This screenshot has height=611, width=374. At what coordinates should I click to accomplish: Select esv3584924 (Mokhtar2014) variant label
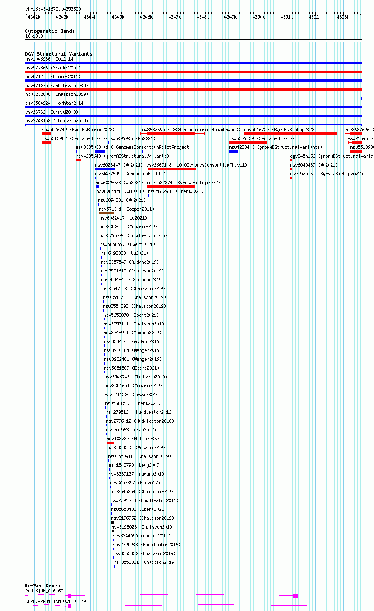[x=55, y=103]
